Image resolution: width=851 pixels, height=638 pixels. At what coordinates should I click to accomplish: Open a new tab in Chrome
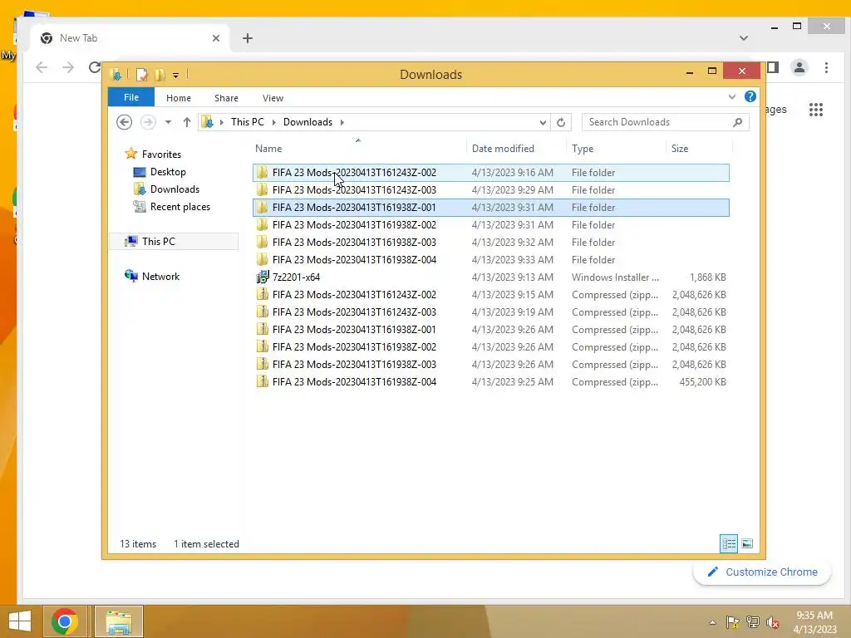coord(248,38)
